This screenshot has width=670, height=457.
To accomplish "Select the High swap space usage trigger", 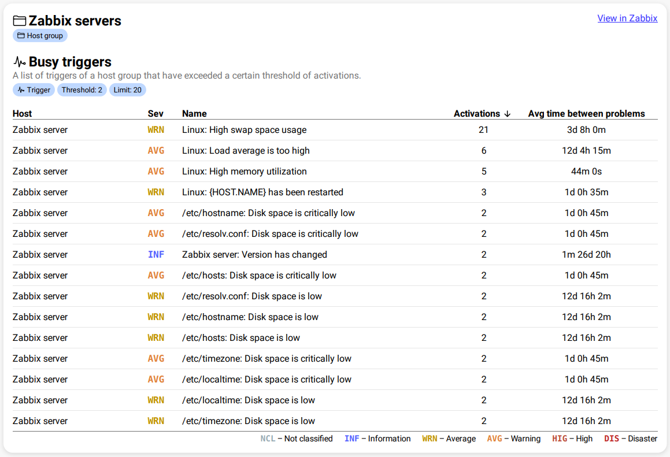I will (244, 130).
